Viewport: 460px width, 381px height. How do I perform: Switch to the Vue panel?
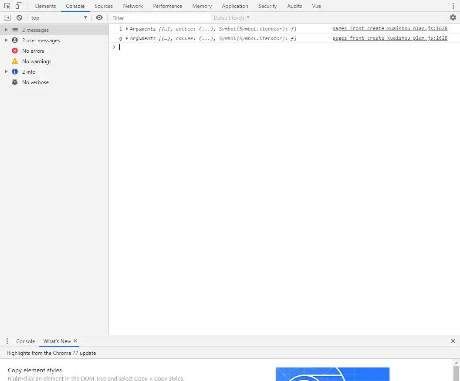[316, 6]
